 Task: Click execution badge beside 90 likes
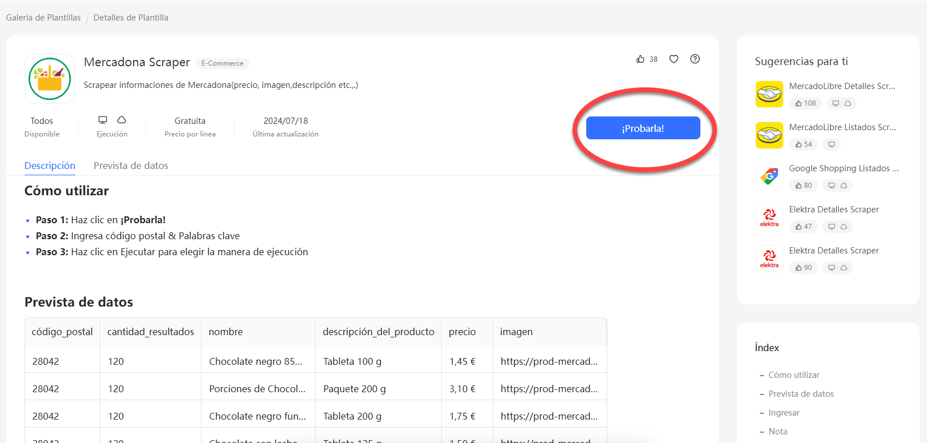837,268
